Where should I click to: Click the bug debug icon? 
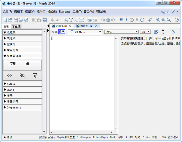click(x=137, y=20)
